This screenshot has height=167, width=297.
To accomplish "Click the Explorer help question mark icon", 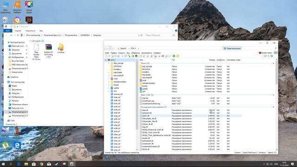I will click(176, 31).
